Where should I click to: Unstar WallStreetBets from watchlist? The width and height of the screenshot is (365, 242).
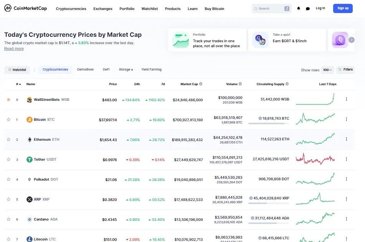(8, 100)
